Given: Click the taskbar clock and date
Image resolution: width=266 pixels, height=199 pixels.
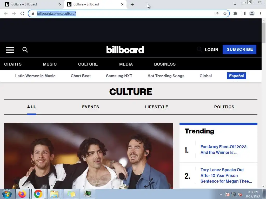Looking at the screenshot, I should [253, 194].
